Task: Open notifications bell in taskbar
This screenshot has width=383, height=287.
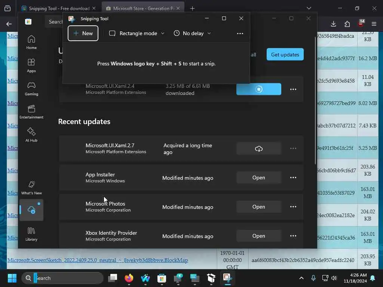Action: 373,278
